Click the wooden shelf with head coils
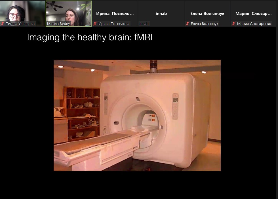278x199 pixels. (x=83, y=113)
